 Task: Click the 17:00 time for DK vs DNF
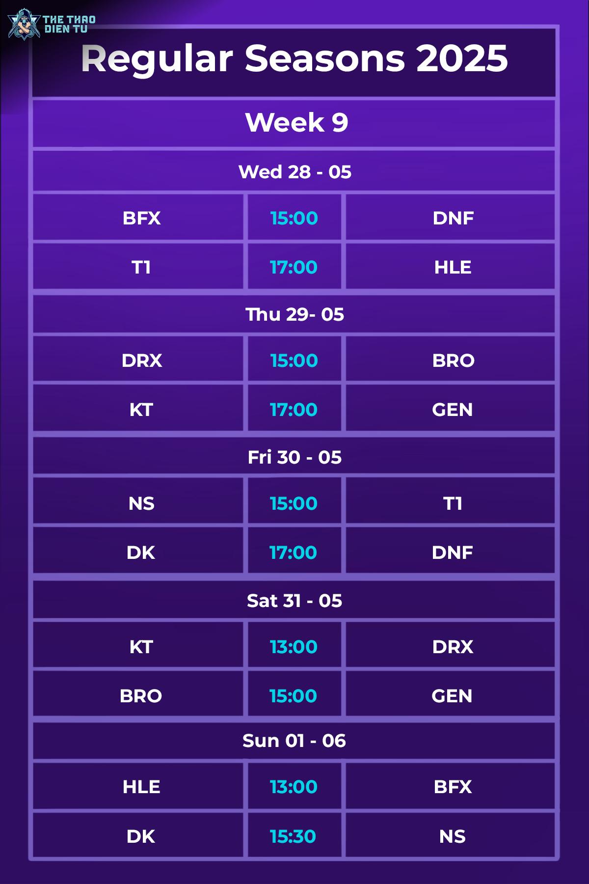[x=293, y=552]
